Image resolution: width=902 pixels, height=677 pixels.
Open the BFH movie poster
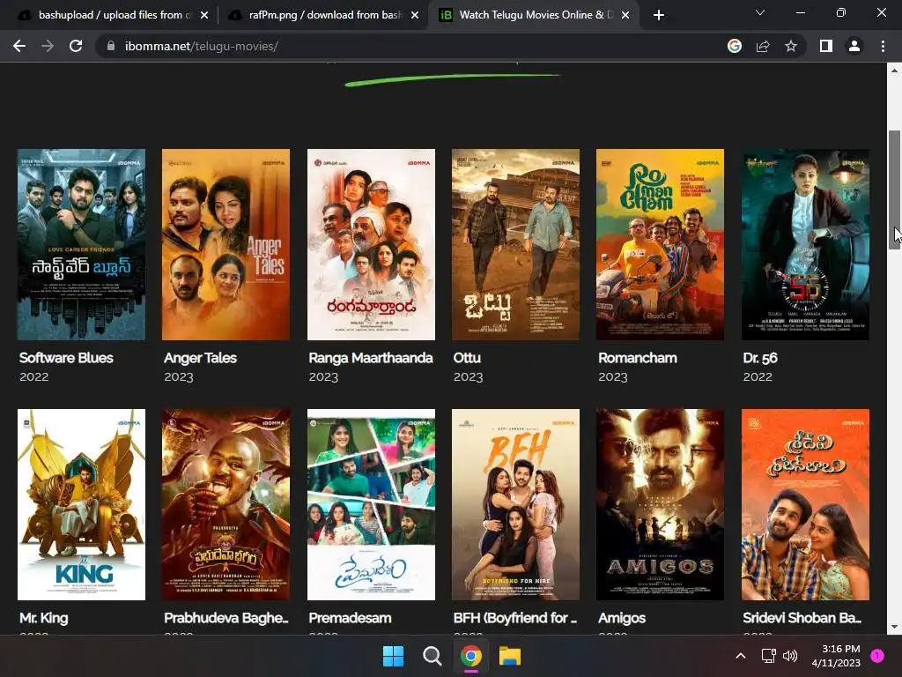click(516, 505)
